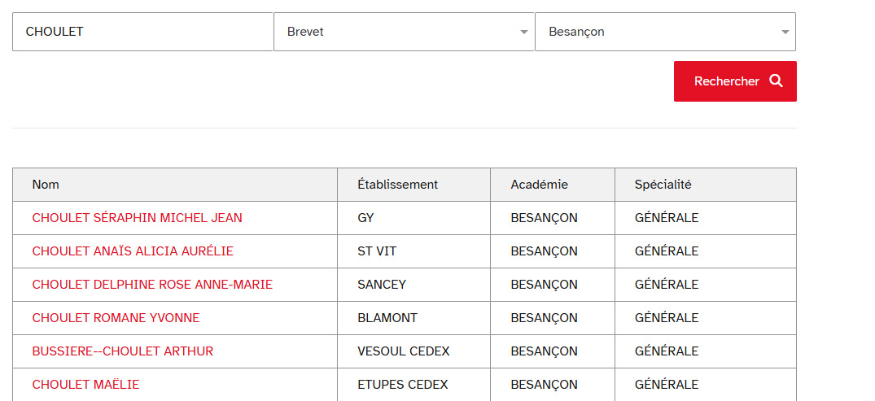Open CHOULET ANAÏS ALICIA AURÉLIE result
Screen dimensions: 875x401
(133, 251)
